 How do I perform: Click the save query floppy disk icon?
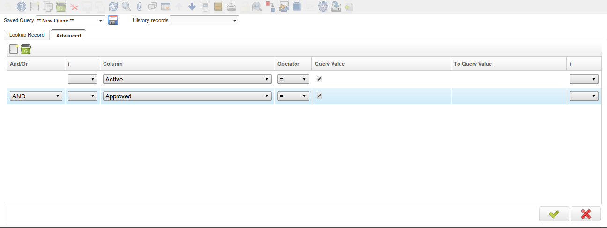click(x=113, y=20)
